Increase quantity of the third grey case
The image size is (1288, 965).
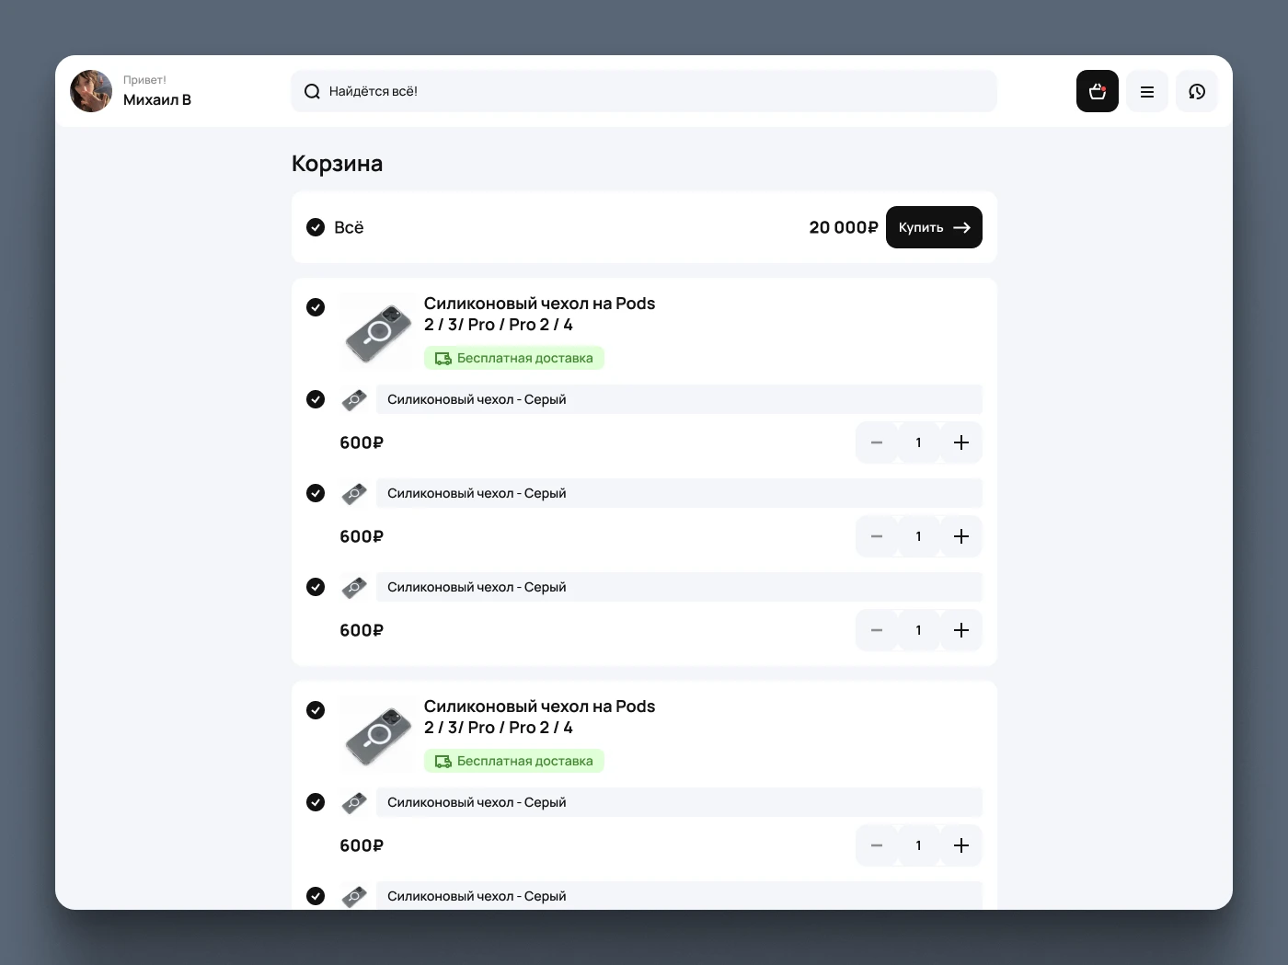[960, 630]
